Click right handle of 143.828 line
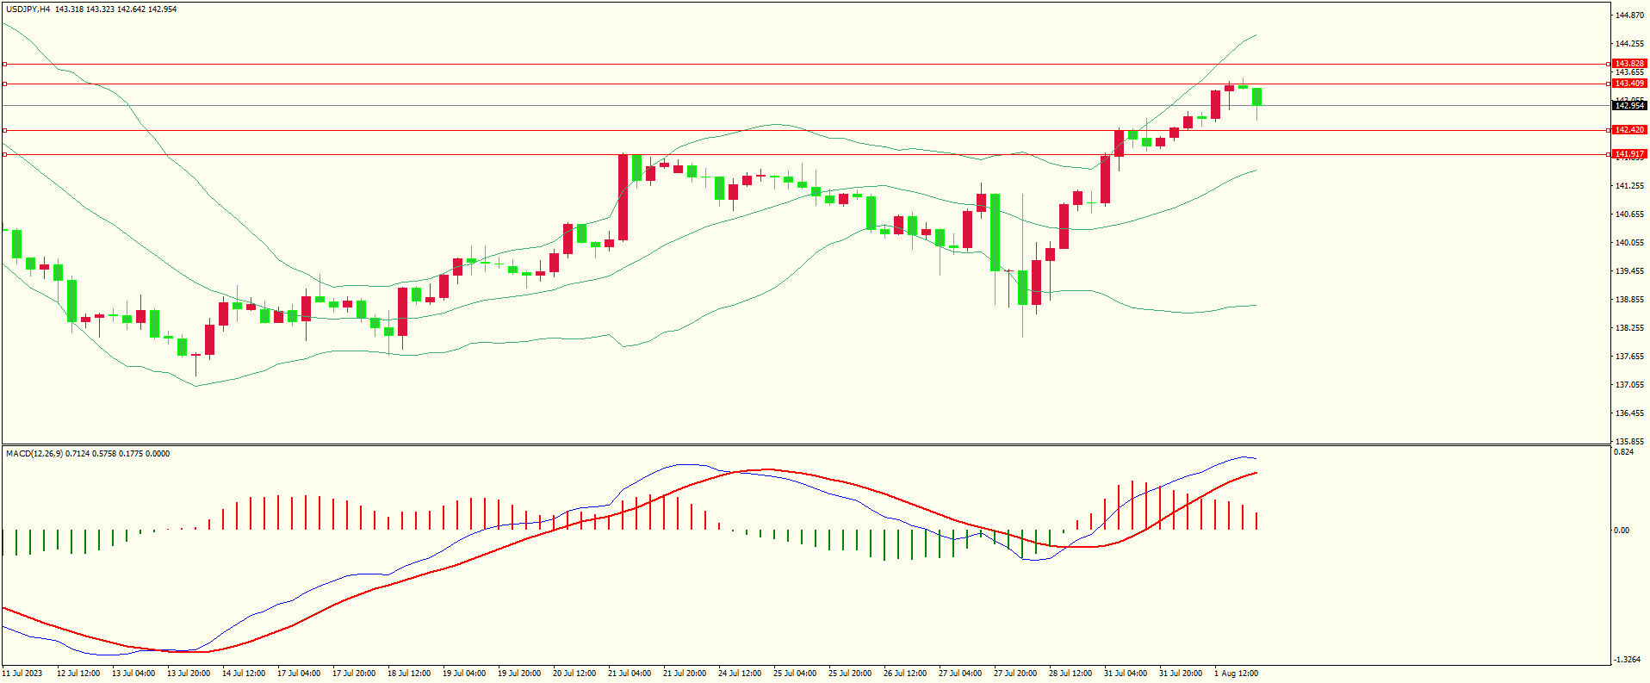1650x683 pixels. (1610, 64)
